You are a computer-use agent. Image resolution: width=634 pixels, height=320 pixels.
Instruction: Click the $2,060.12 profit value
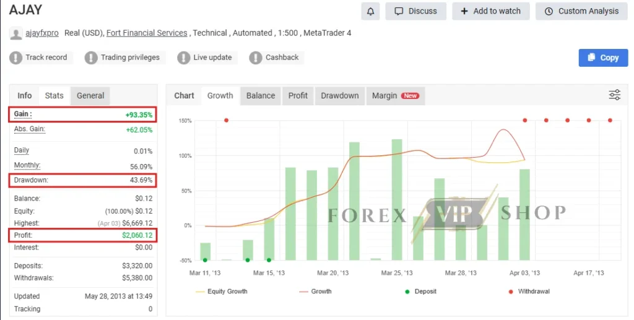point(137,235)
